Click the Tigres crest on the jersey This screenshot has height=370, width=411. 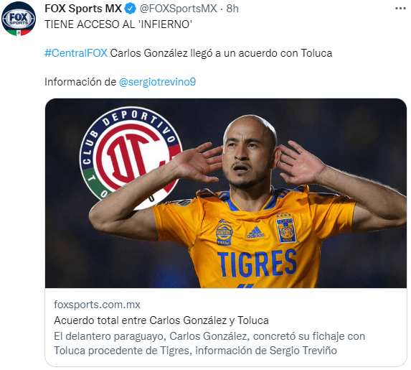pyautogui.click(x=286, y=228)
